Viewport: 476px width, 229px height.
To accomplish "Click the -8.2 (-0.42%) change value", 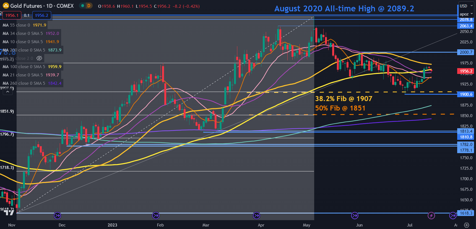I will click(186, 6).
